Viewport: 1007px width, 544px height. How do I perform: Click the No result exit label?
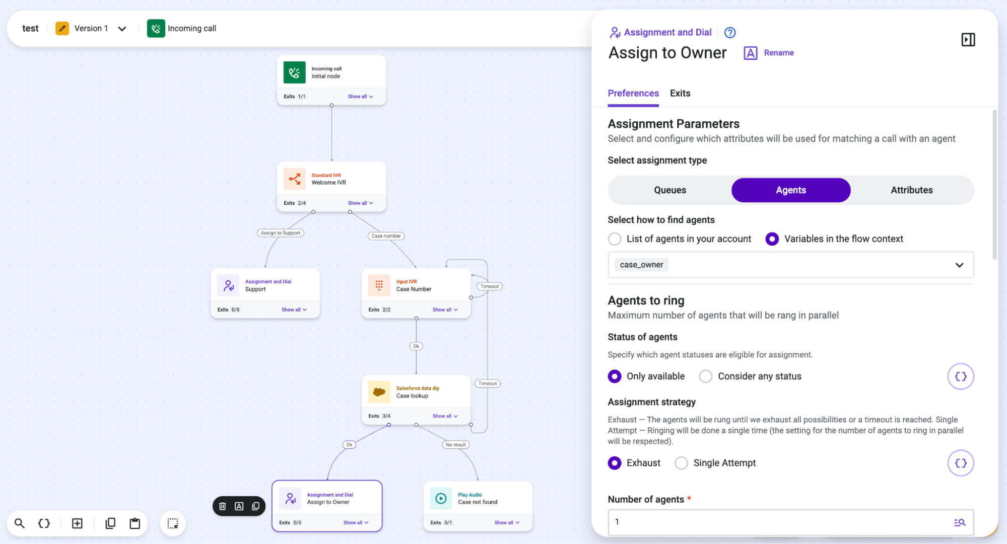[x=456, y=445]
